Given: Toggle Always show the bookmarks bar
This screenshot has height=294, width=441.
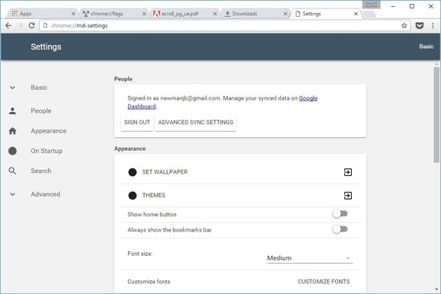Looking at the screenshot, I should pyautogui.click(x=340, y=229).
